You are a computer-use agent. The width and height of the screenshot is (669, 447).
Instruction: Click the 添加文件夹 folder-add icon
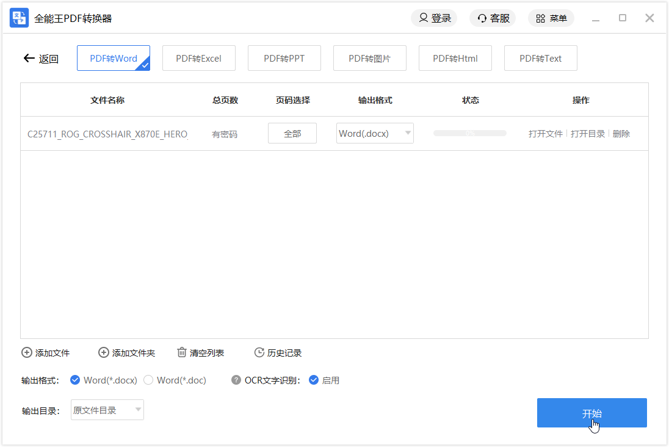pyautogui.click(x=103, y=352)
